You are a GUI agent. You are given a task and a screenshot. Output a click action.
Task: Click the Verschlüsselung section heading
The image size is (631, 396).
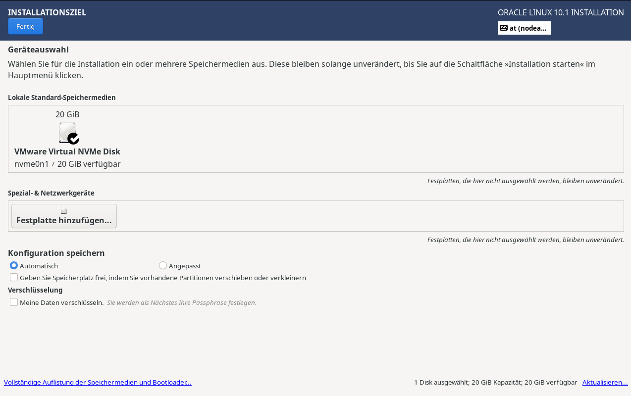click(x=35, y=290)
